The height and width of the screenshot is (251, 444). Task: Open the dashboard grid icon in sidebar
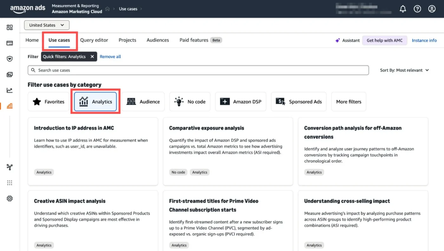coord(10,28)
